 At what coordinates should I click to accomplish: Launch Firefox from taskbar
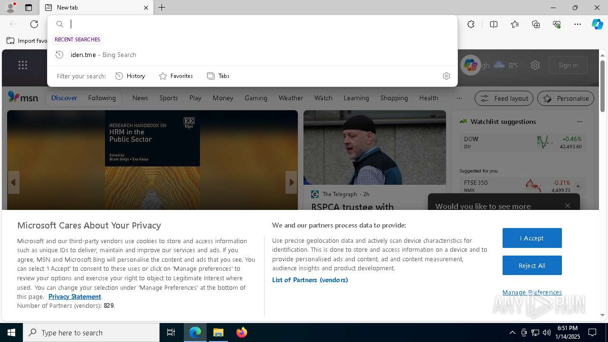[241, 332]
